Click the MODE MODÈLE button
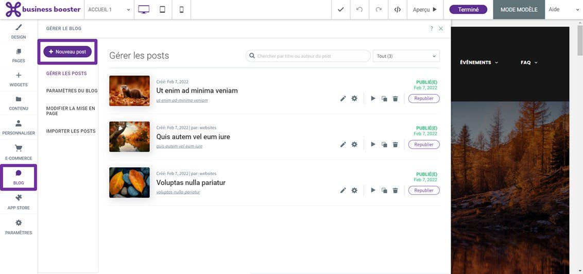The width and height of the screenshot is (583, 274). click(x=519, y=10)
